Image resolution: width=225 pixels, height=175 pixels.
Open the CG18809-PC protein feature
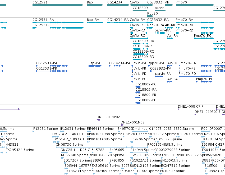point(138,87)
